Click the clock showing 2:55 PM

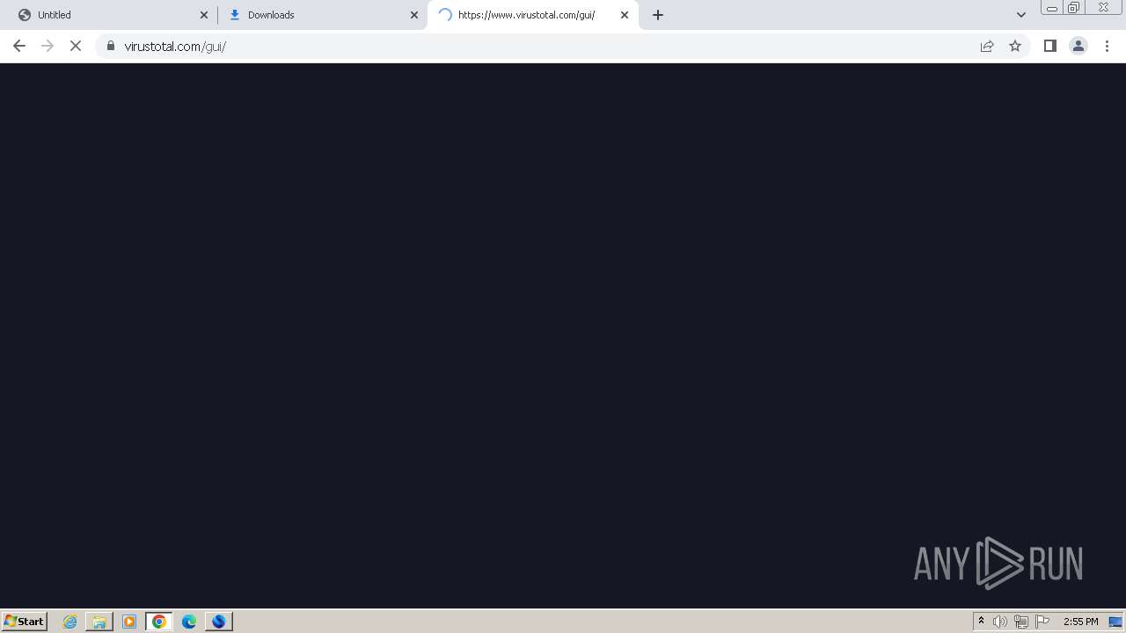(1080, 622)
